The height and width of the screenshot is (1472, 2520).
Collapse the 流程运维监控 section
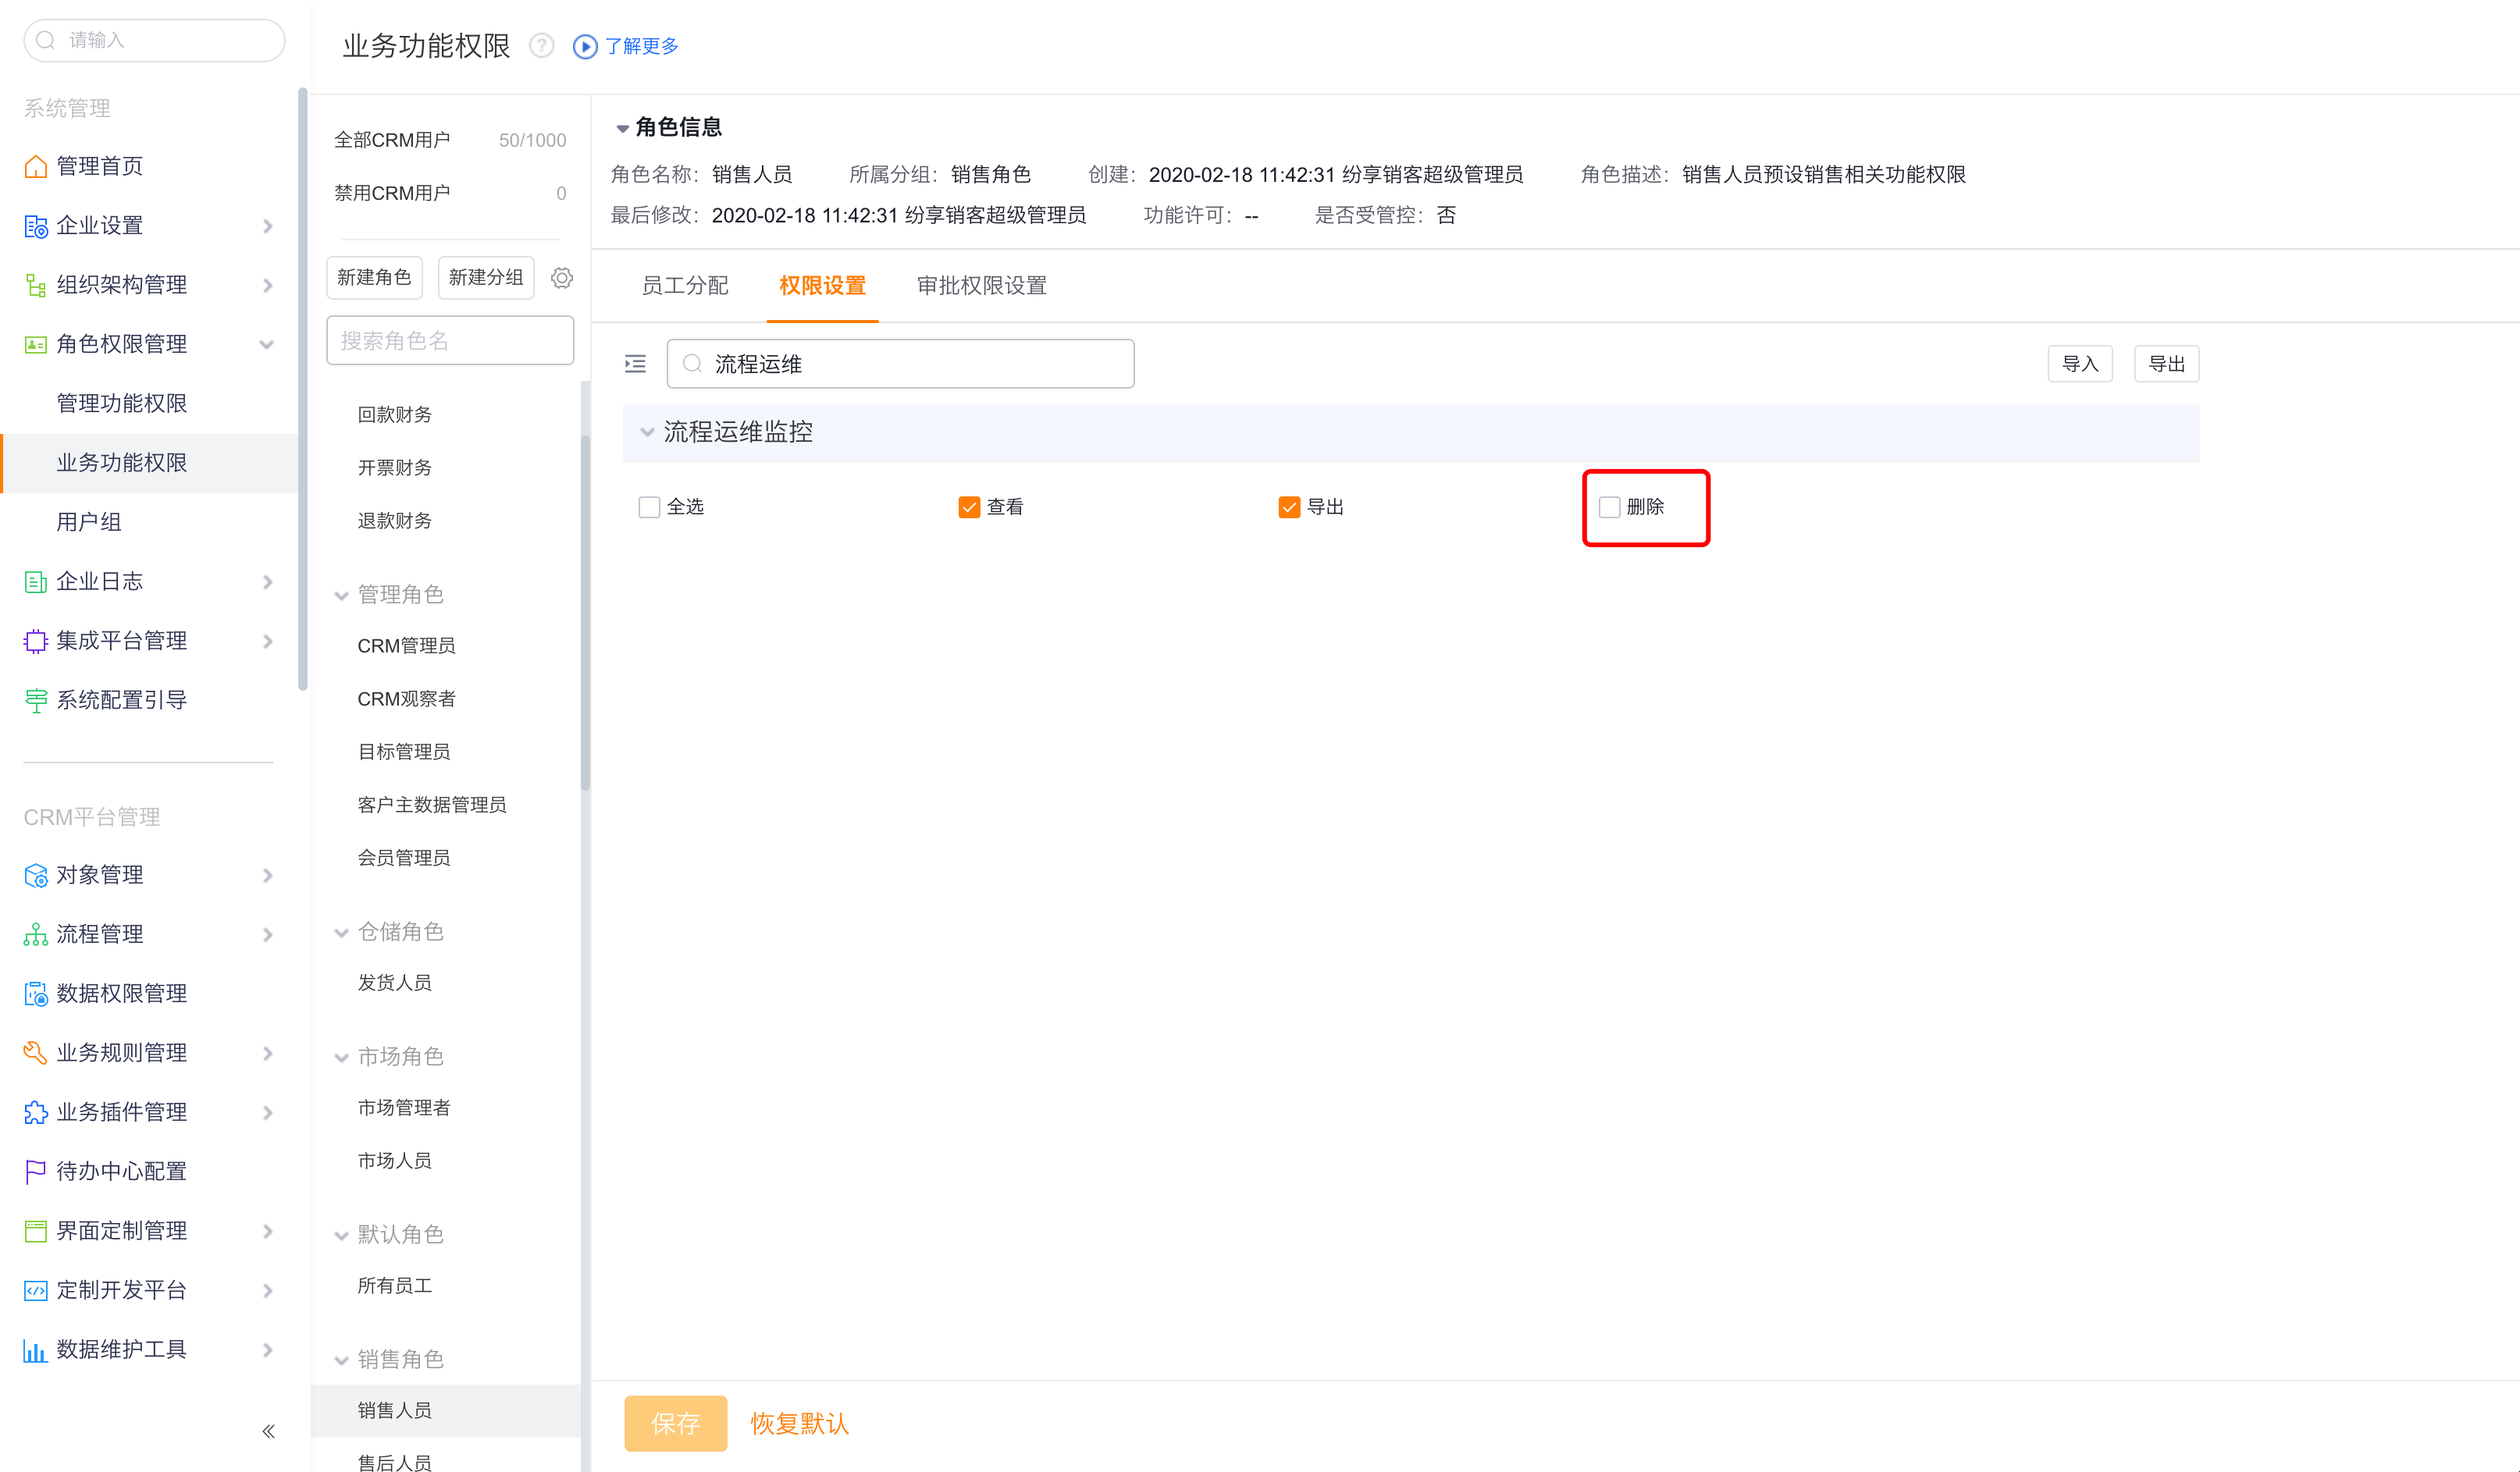[x=647, y=433]
